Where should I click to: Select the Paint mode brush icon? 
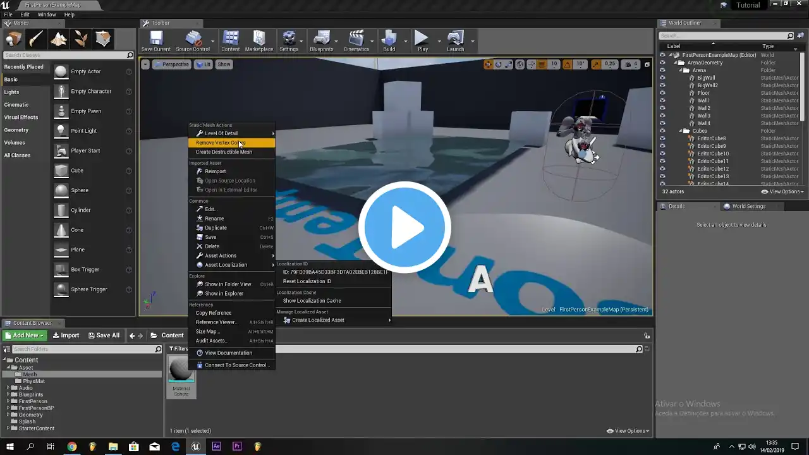36,39
